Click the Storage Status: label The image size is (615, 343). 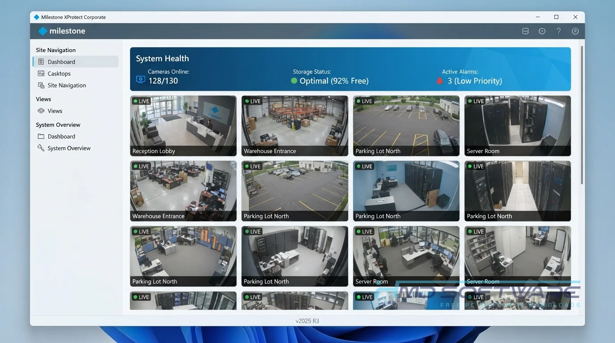[312, 71]
